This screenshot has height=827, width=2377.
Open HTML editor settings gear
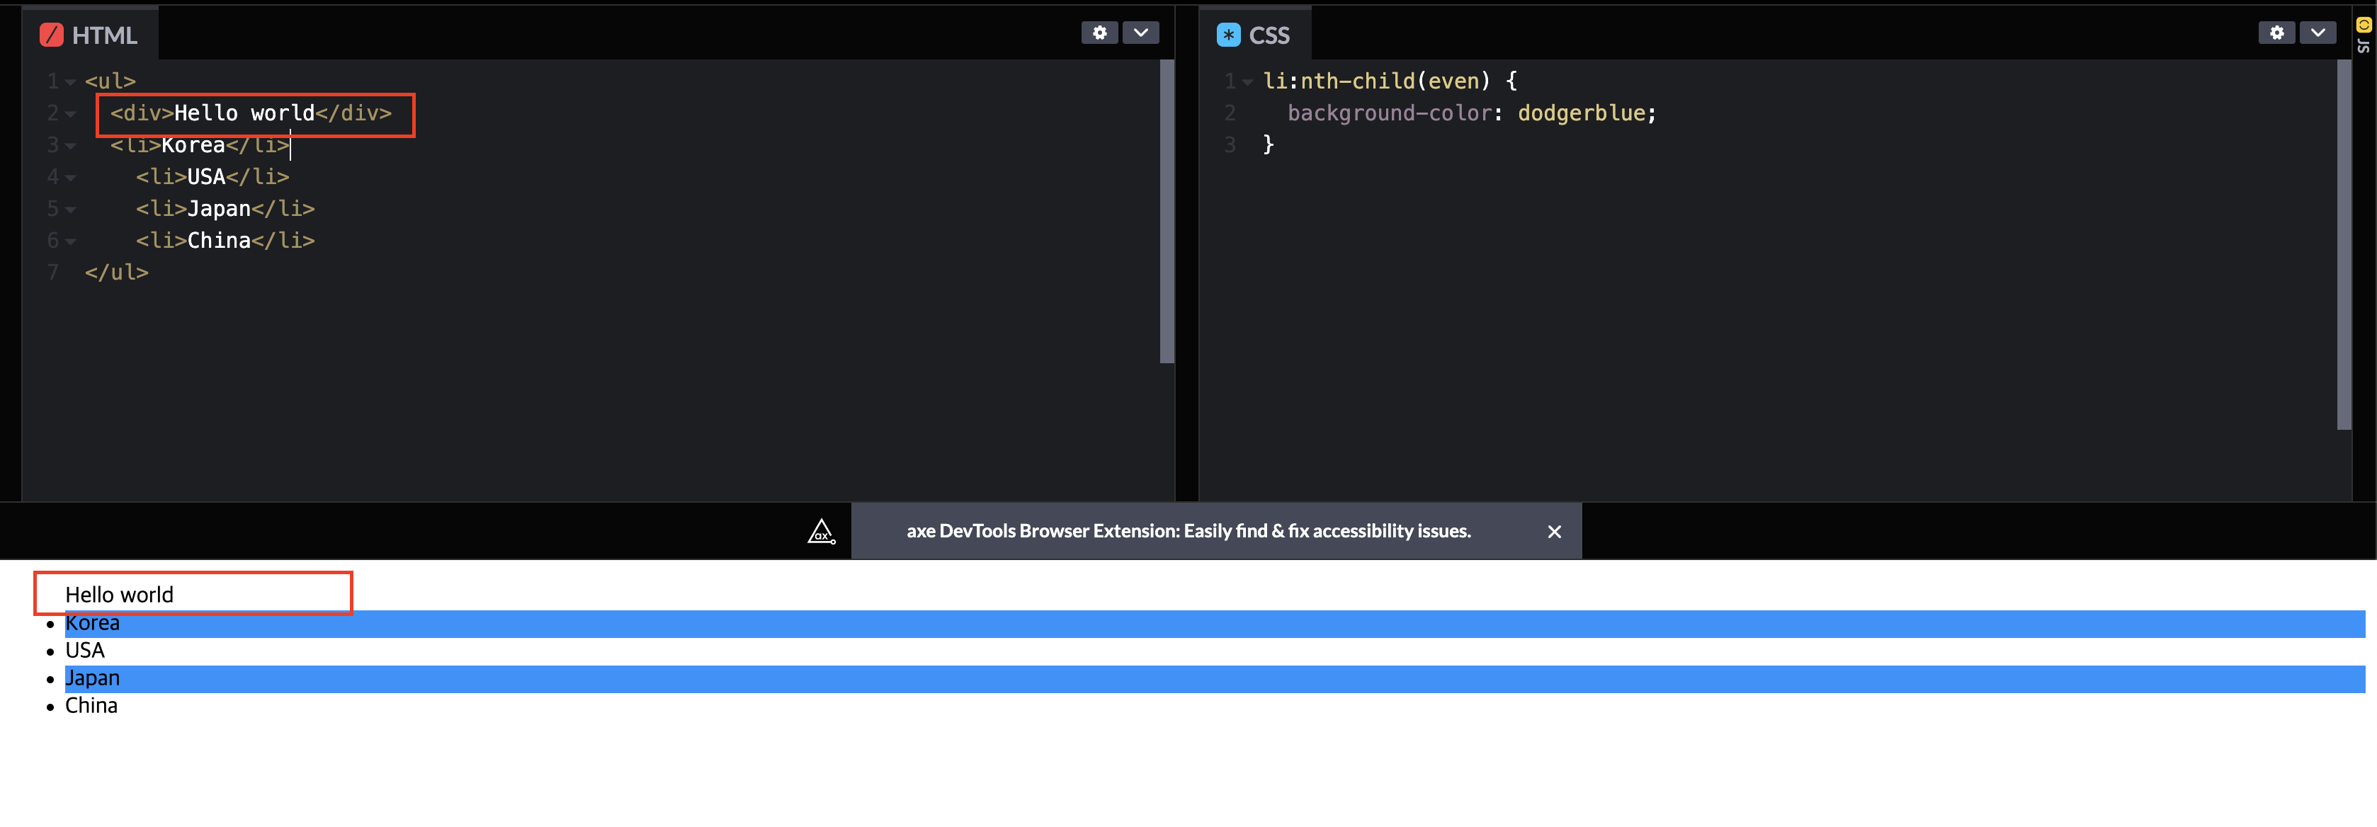pyautogui.click(x=1099, y=33)
